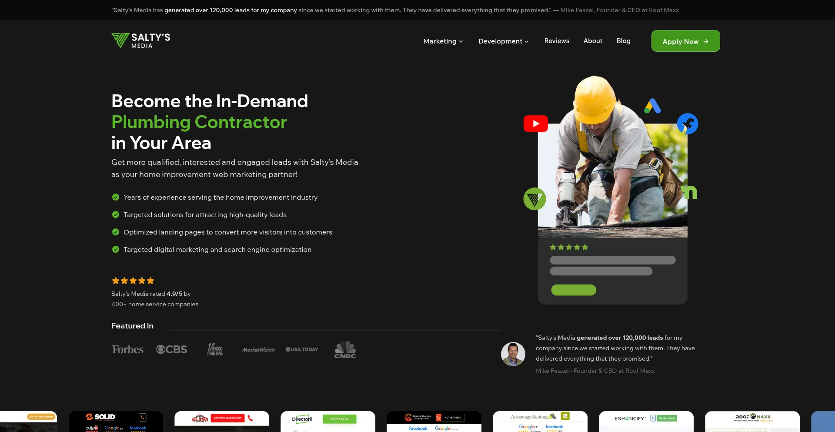Open the Advantage Roofing thumbnail
This screenshot has height=432, width=835.
[540, 422]
